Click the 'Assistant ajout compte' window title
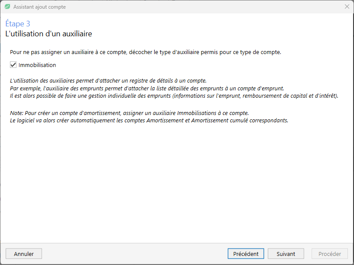 coord(39,7)
